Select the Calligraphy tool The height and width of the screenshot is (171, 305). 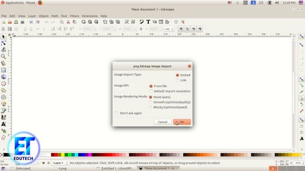coord(3,117)
